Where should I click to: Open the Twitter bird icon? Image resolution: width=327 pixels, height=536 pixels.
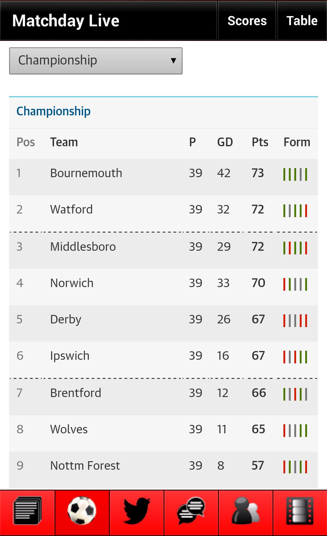click(x=137, y=511)
